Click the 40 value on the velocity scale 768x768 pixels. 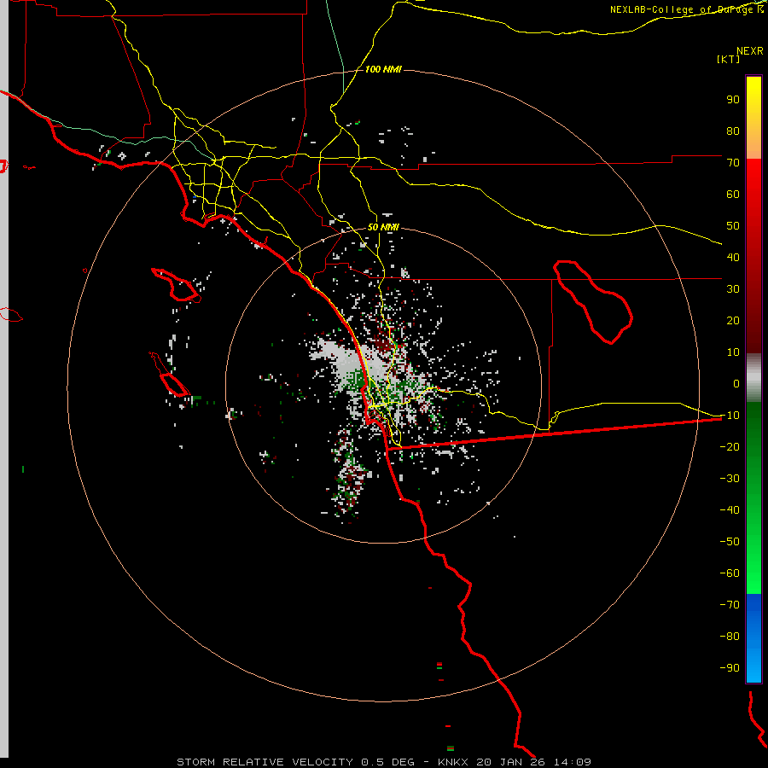coord(733,257)
